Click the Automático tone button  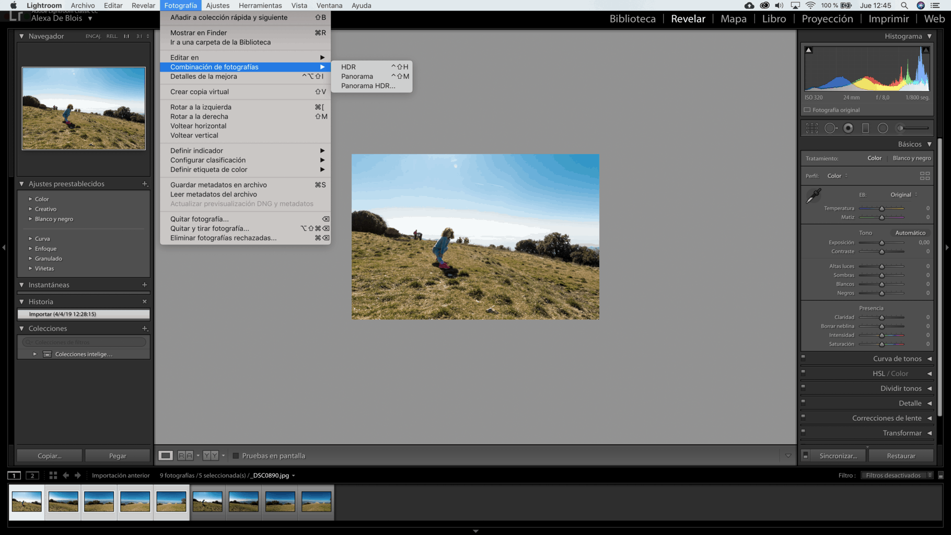[910, 233]
